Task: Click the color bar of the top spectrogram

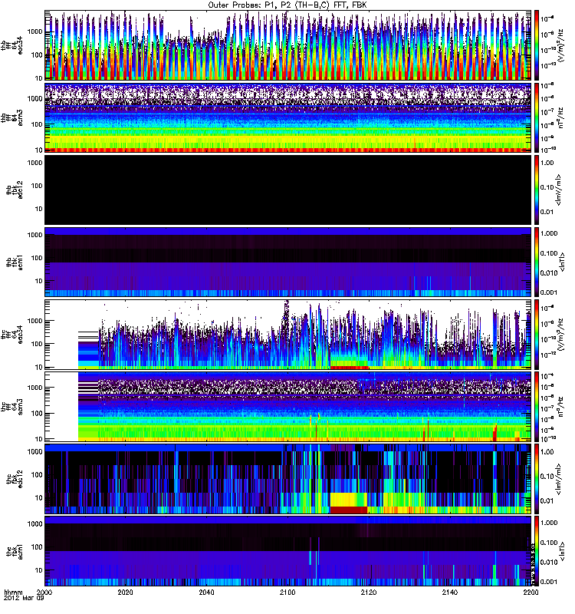Action: click(x=537, y=45)
